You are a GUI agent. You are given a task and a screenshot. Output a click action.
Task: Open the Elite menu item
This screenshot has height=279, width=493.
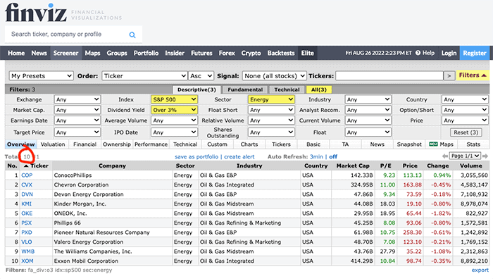pos(308,53)
